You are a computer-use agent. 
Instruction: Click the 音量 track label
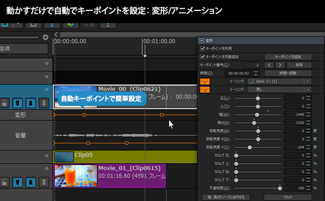pos(21,136)
